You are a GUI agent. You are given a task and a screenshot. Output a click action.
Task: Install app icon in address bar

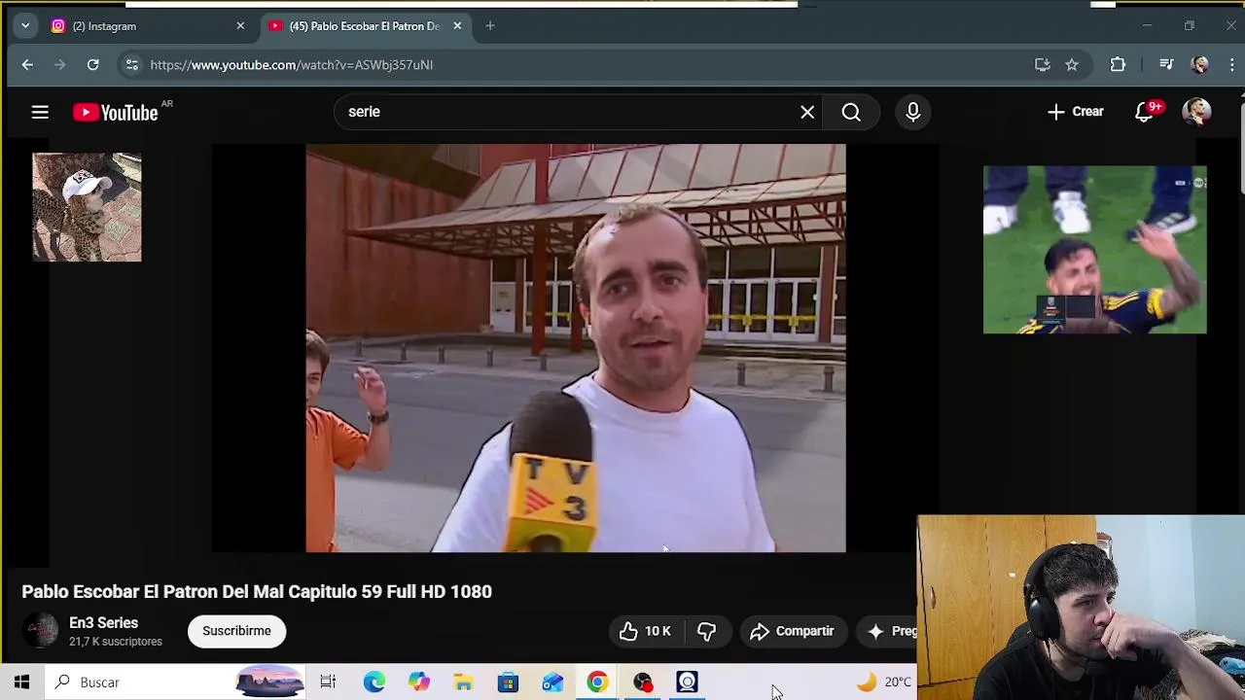(1042, 65)
